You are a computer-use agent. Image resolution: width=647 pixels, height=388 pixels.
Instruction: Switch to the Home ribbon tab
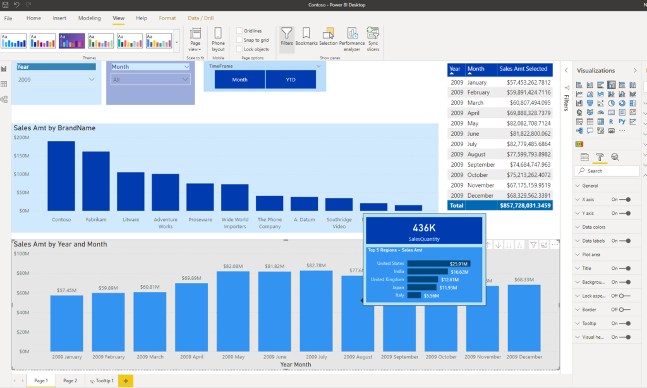(34, 18)
